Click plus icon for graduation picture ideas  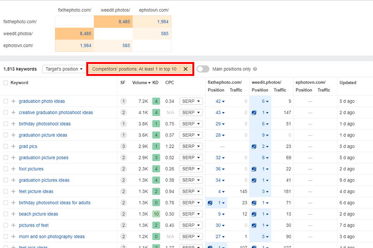pos(13,135)
